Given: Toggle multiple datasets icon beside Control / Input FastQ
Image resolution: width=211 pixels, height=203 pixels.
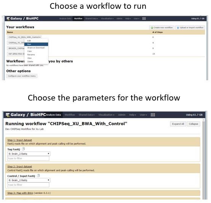Looking at the screenshot, I should click(x=39, y=175).
